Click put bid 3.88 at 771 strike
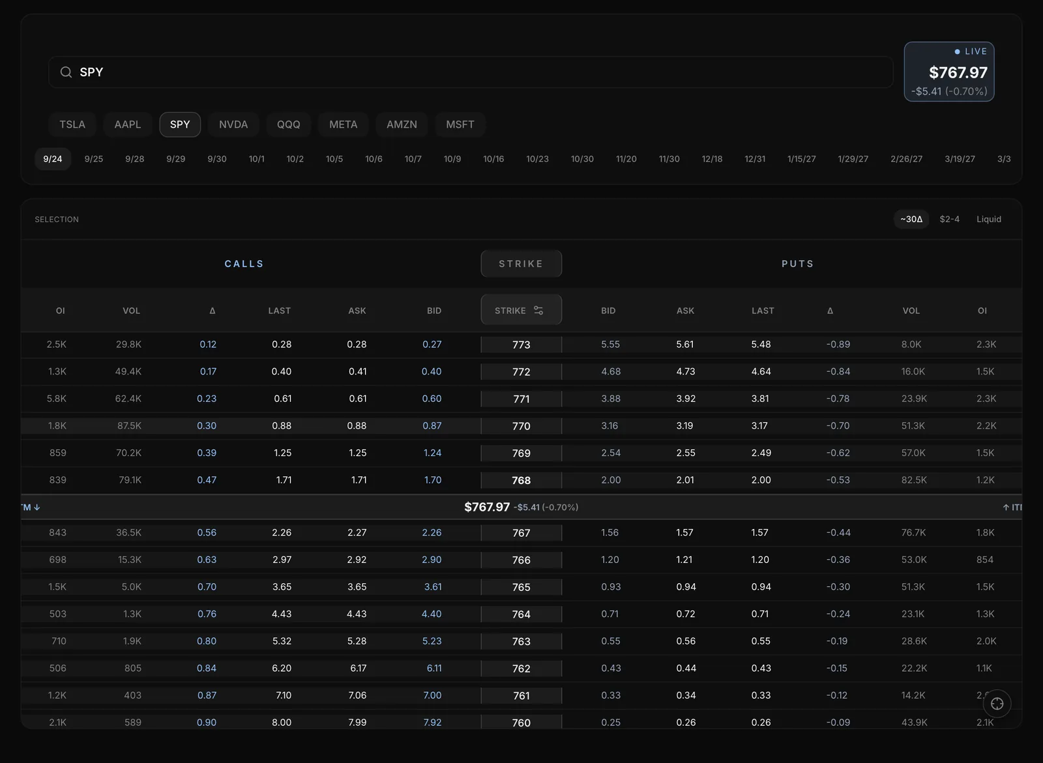The image size is (1043, 763). click(611, 399)
